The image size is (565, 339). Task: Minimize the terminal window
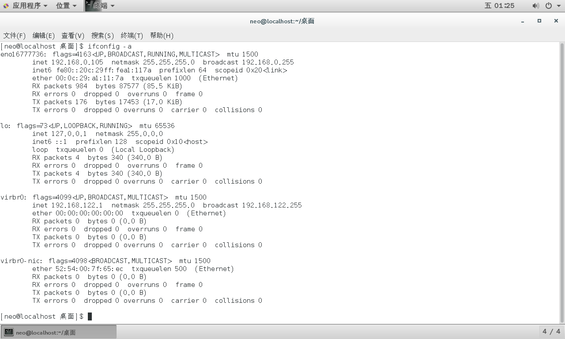pos(523,21)
